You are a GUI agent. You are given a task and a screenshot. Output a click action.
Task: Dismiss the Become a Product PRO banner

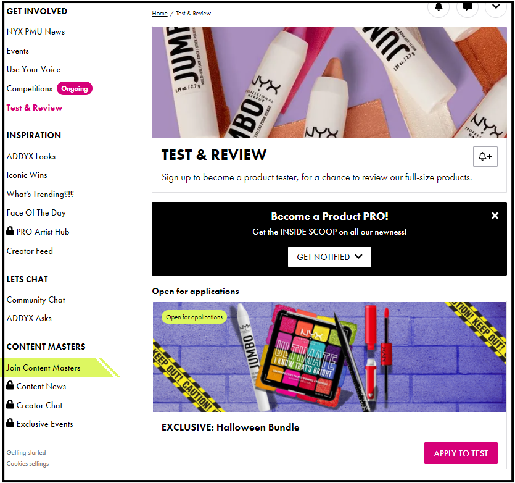pos(495,216)
